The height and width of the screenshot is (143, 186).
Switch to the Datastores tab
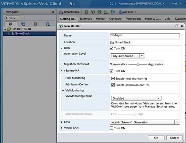pos(180,19)
